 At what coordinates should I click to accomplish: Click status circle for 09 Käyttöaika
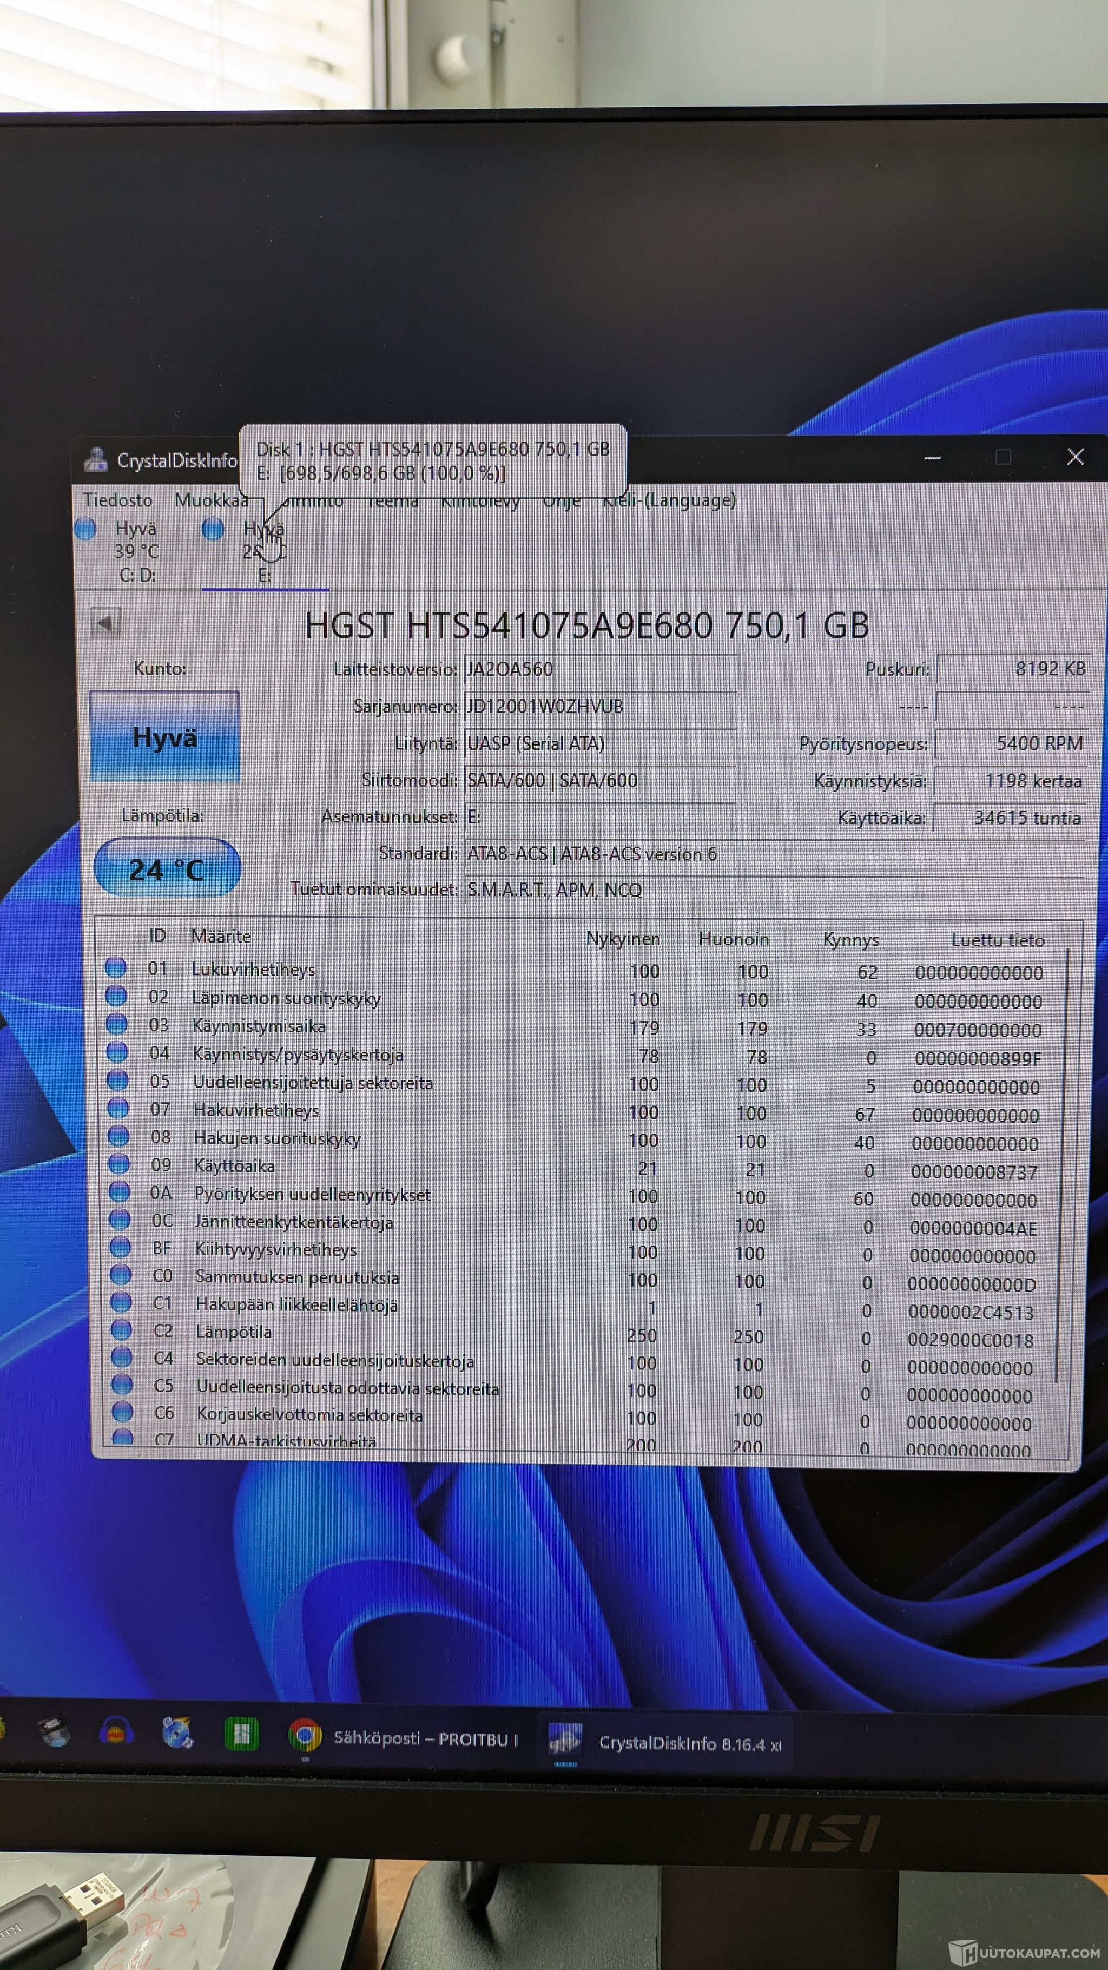point(118,1164)
